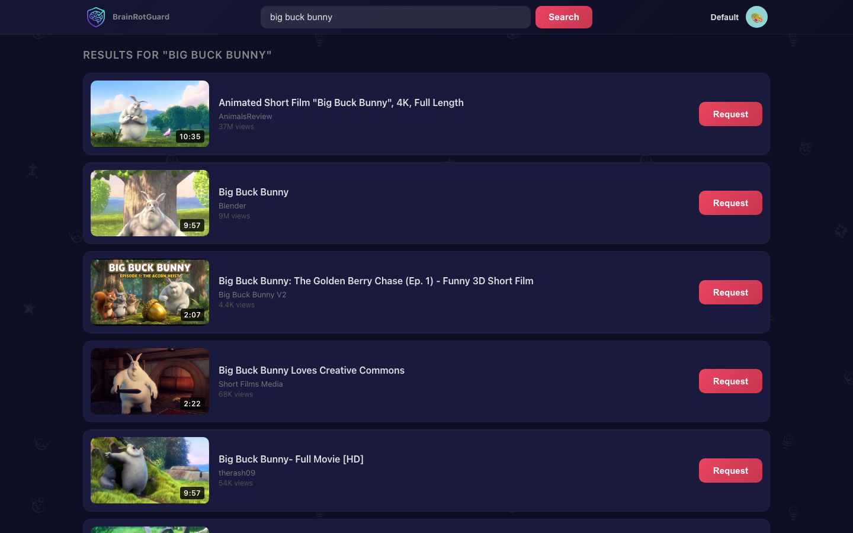Click the Big Buck Bunny V2 channel name
853x533 pixels.
[x=252, y=295]
